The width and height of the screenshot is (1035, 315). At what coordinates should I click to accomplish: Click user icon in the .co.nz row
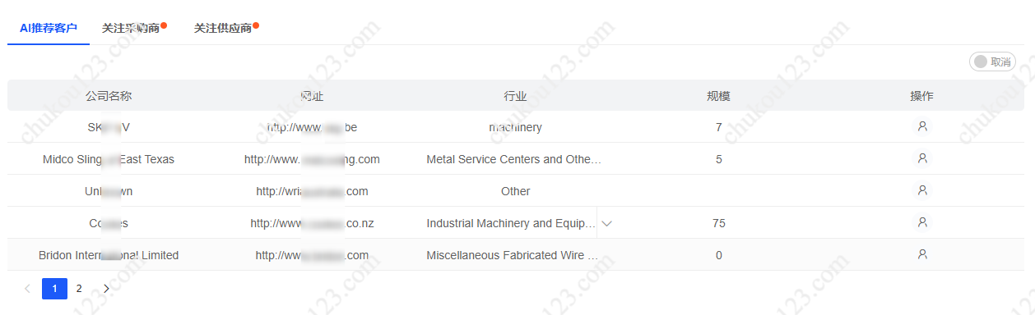[922, 222]
